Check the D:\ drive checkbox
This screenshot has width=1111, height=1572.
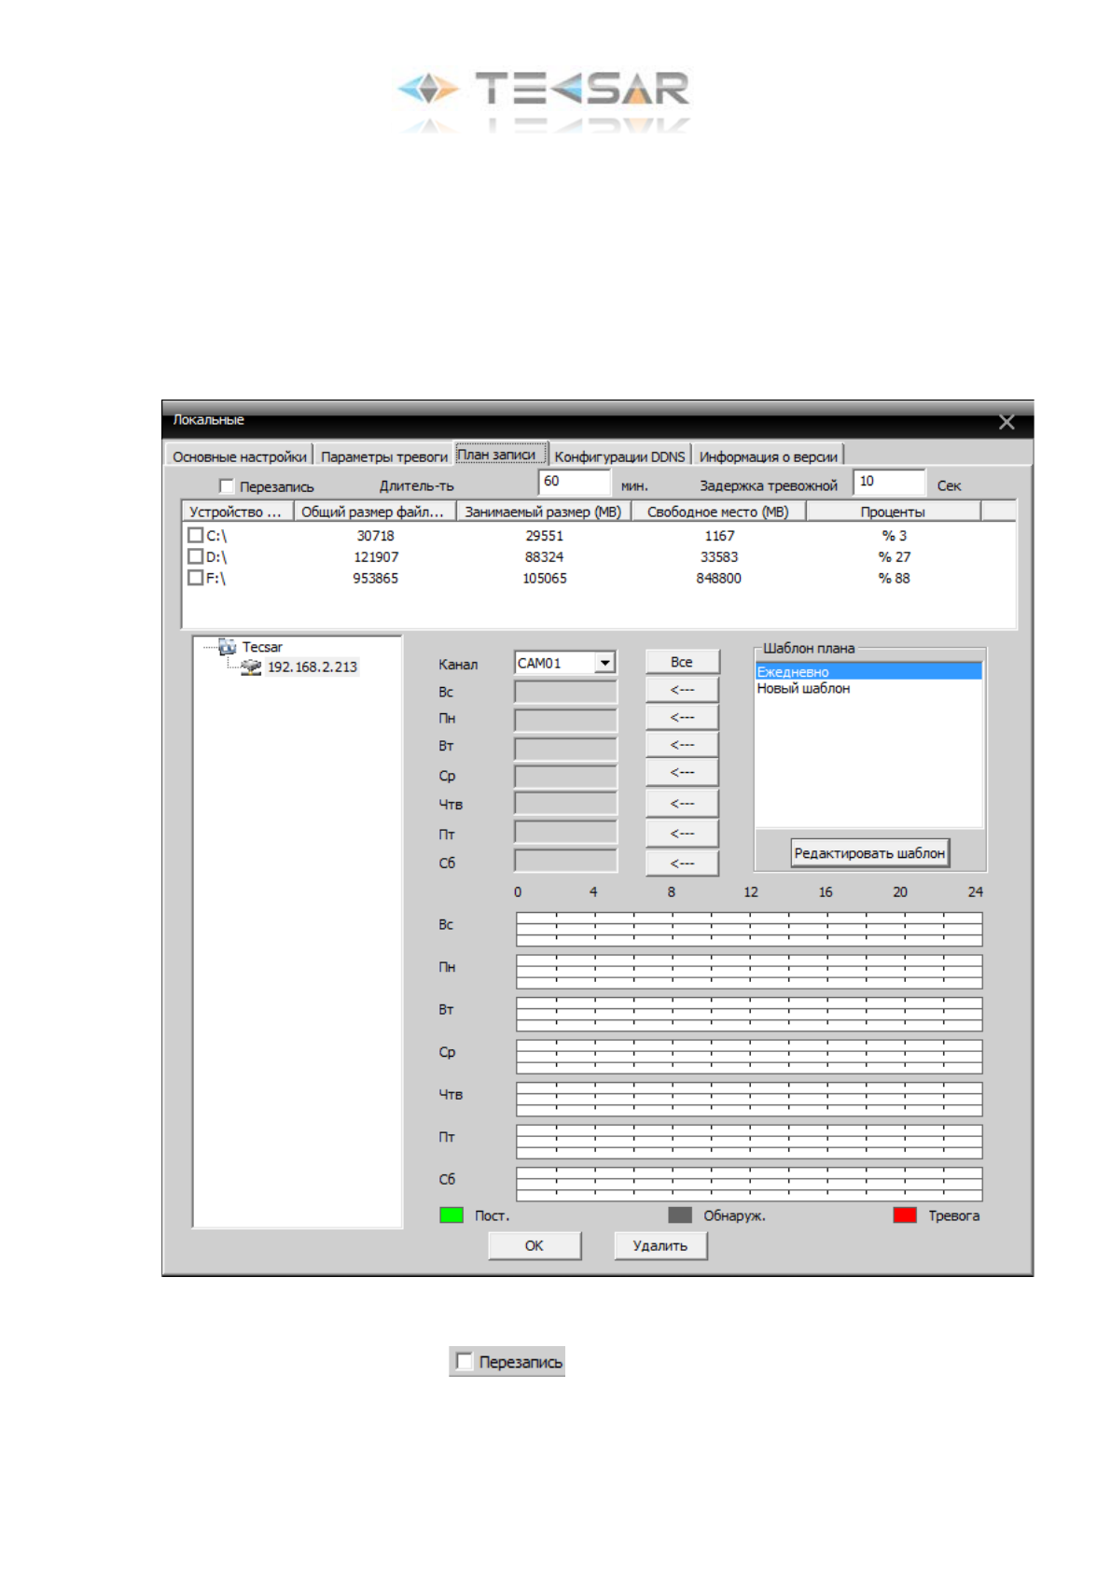click(195, 556)
